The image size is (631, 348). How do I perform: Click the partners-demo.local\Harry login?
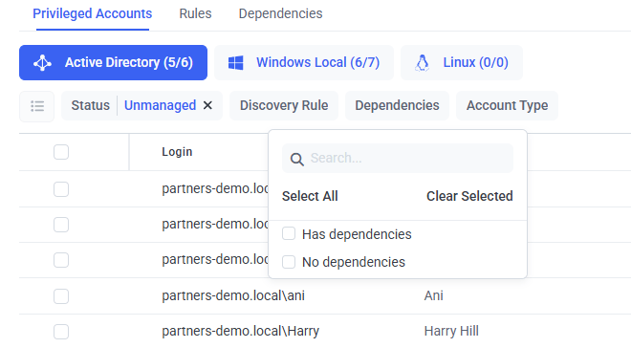[241, 332]
